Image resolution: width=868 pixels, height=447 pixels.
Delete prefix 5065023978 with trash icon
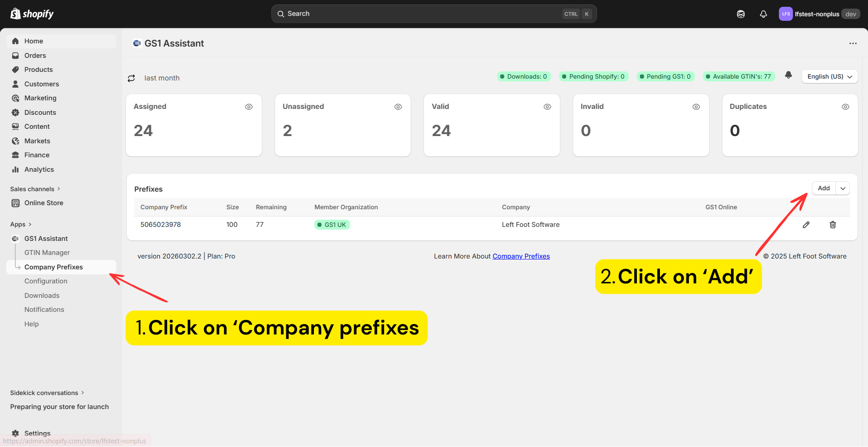click(x=833, y=225)
